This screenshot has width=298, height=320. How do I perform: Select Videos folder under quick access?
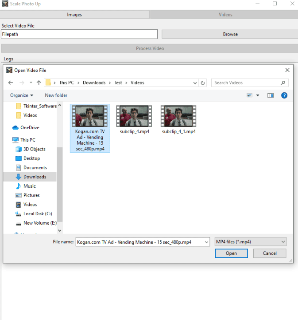coord(27,115)
